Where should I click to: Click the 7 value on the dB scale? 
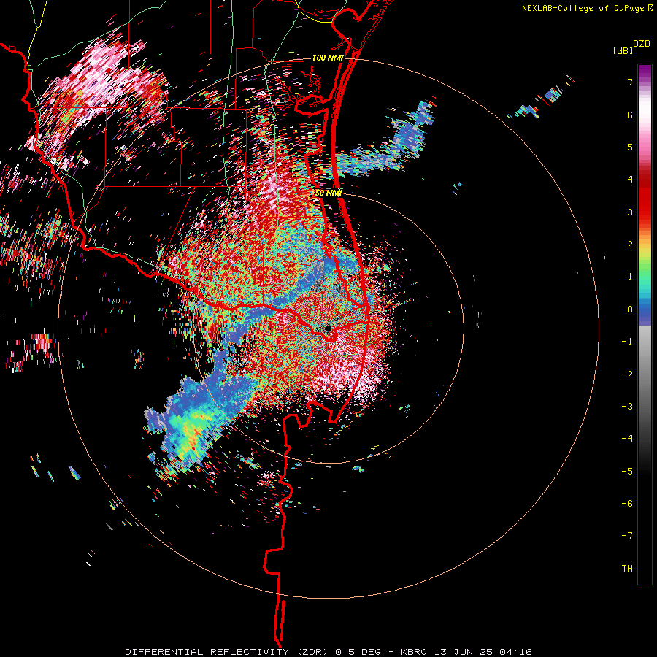[630, 82]
